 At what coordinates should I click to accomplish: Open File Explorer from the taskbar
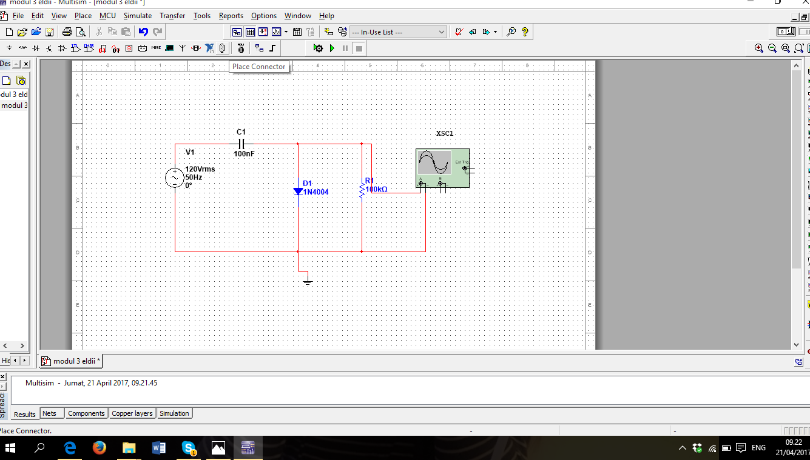click(129, 448)
